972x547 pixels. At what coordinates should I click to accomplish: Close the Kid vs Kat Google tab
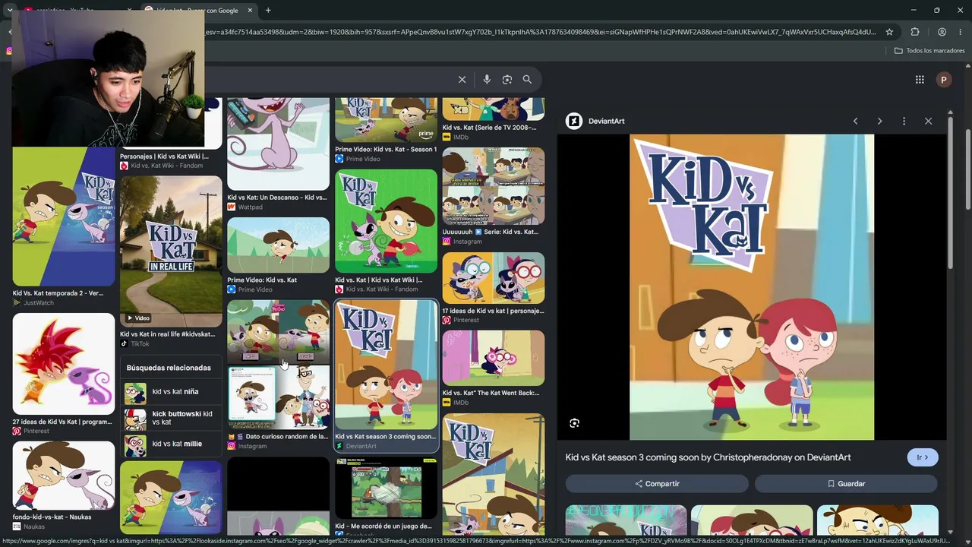(x=250, y=11)
